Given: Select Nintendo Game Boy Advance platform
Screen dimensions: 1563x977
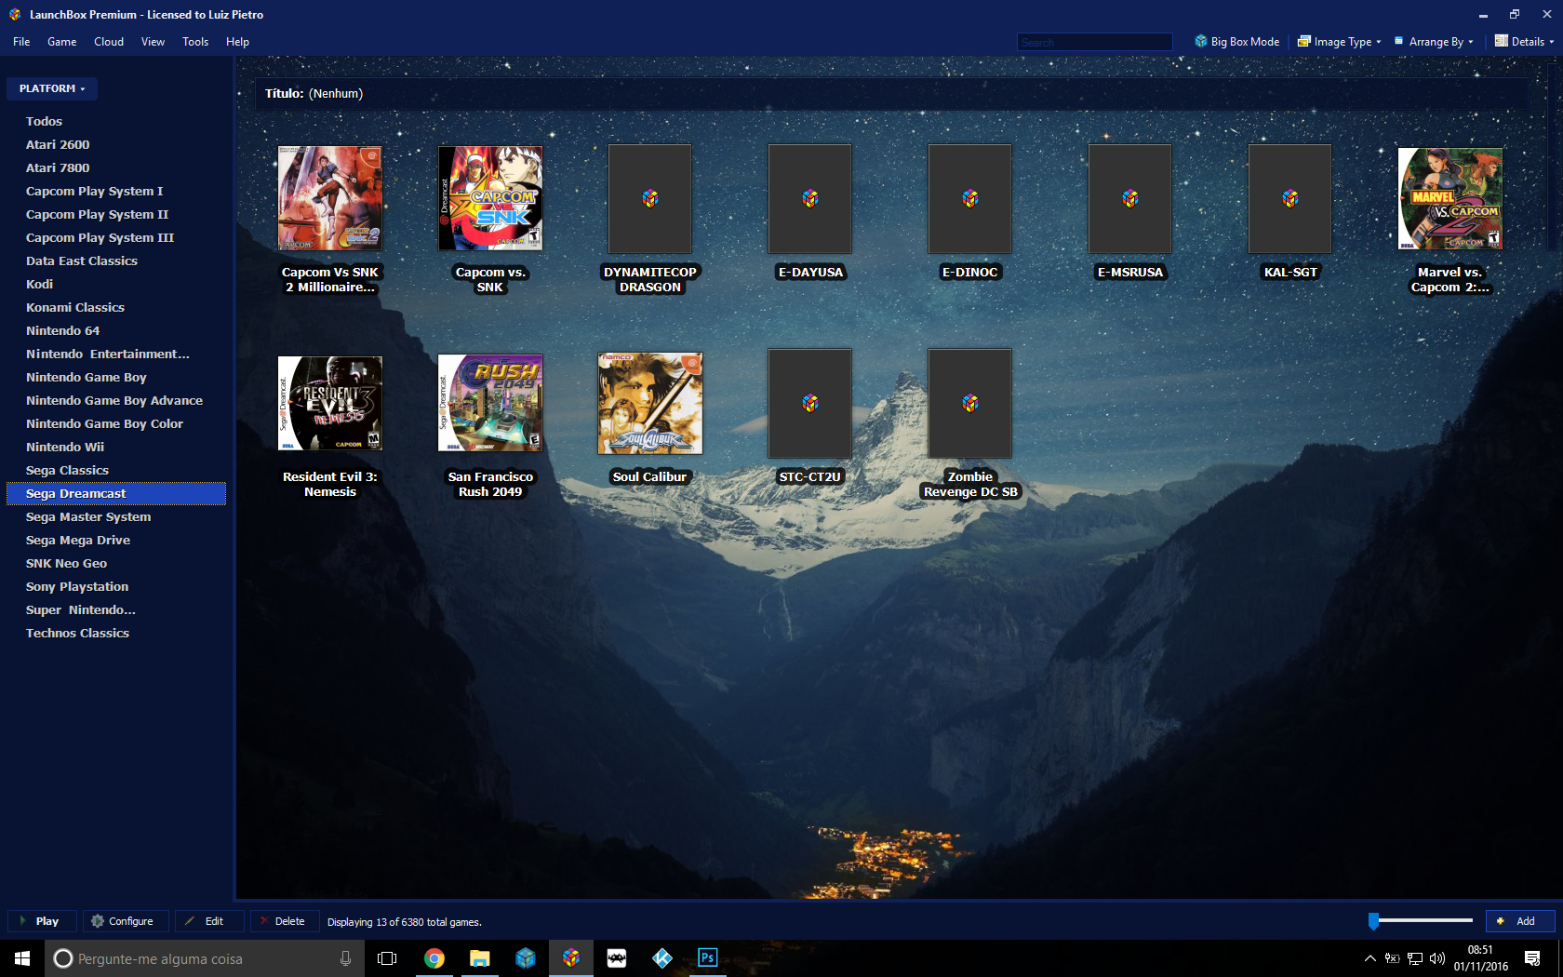Looking at the screenshot, I should tap(116, 400).
